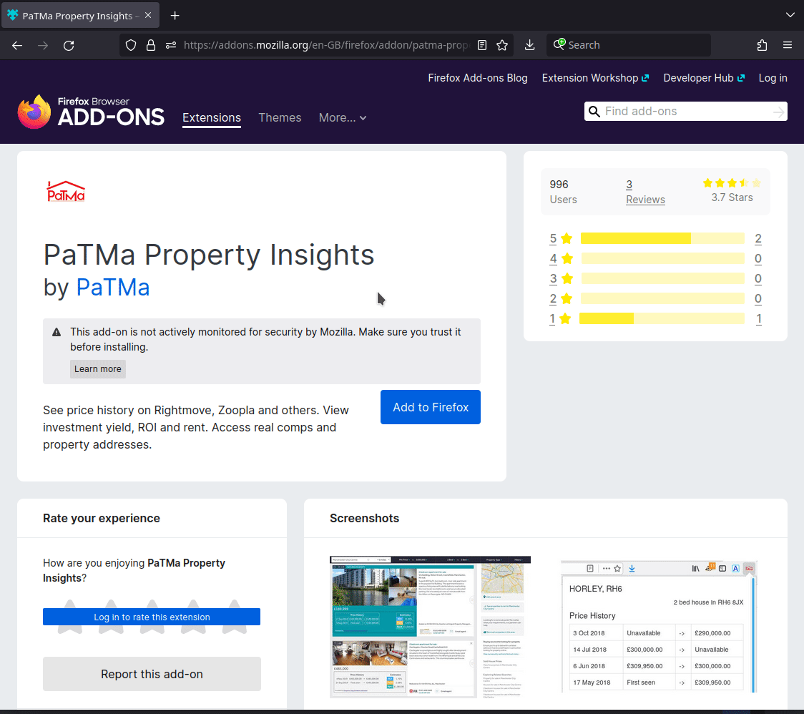The width and height of the screenshot is (804, 714).
Task: Click Log in at top right
Action: (x=773, y=78)
